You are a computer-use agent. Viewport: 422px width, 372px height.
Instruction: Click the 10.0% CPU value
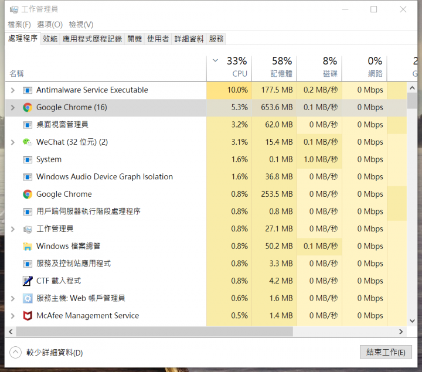point(237,90)
